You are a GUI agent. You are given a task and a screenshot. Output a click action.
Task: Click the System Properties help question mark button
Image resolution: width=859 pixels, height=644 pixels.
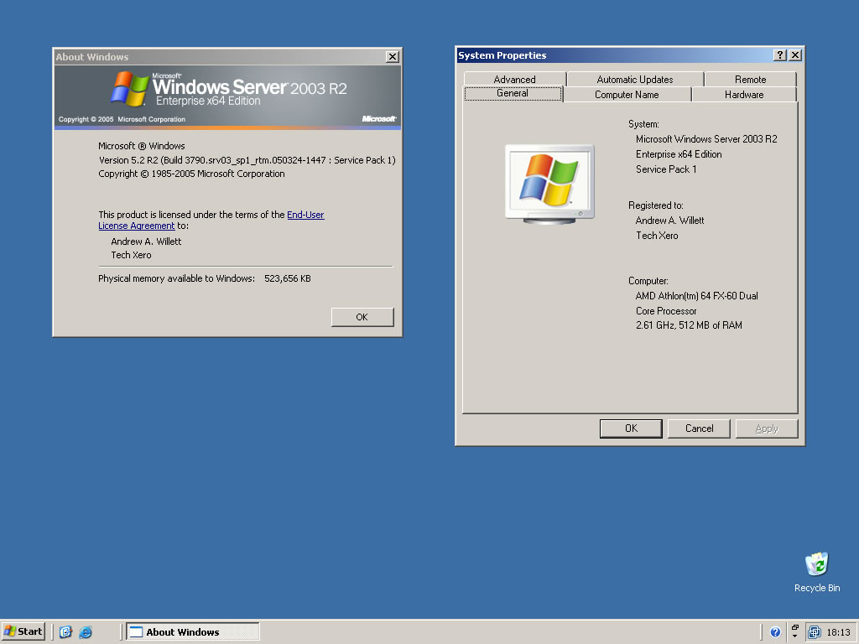[780, 55]
